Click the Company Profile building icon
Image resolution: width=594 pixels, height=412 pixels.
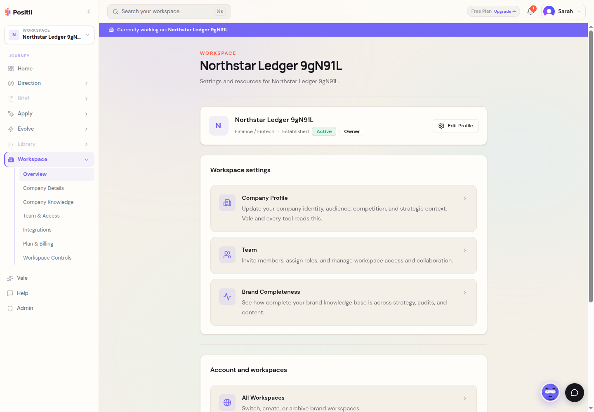(227, 203)
